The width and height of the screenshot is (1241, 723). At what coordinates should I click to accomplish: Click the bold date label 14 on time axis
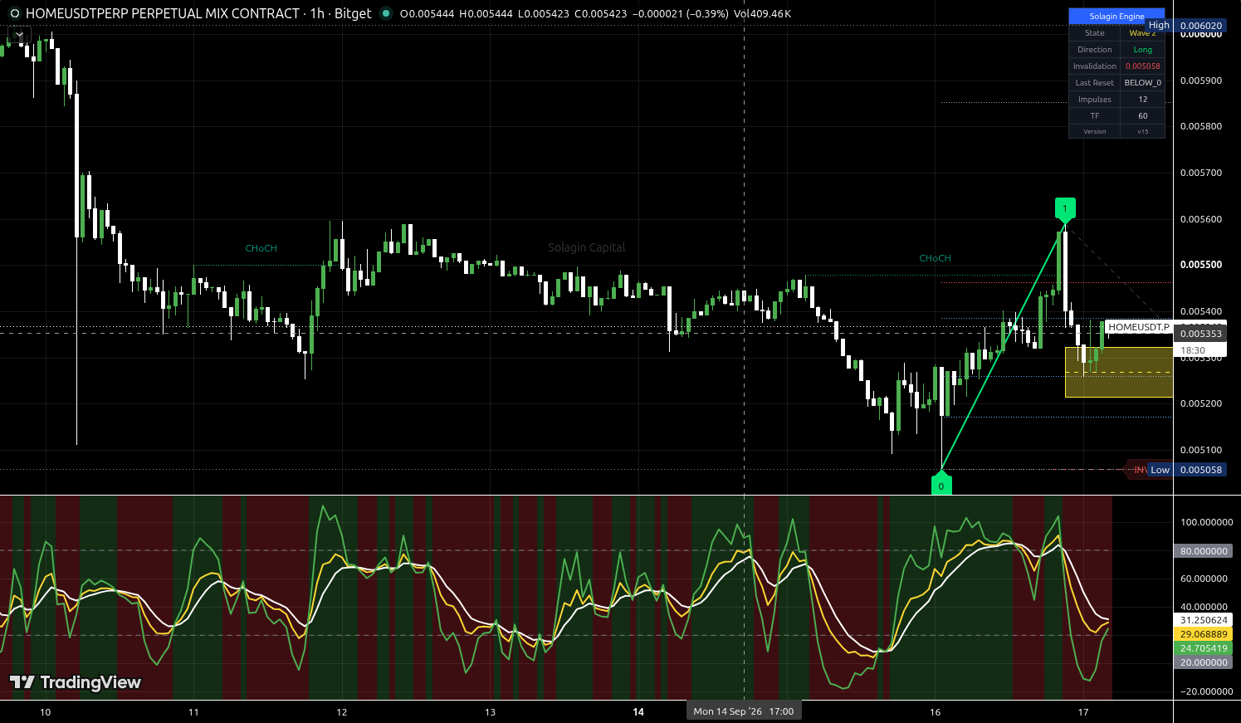[638, 712]
